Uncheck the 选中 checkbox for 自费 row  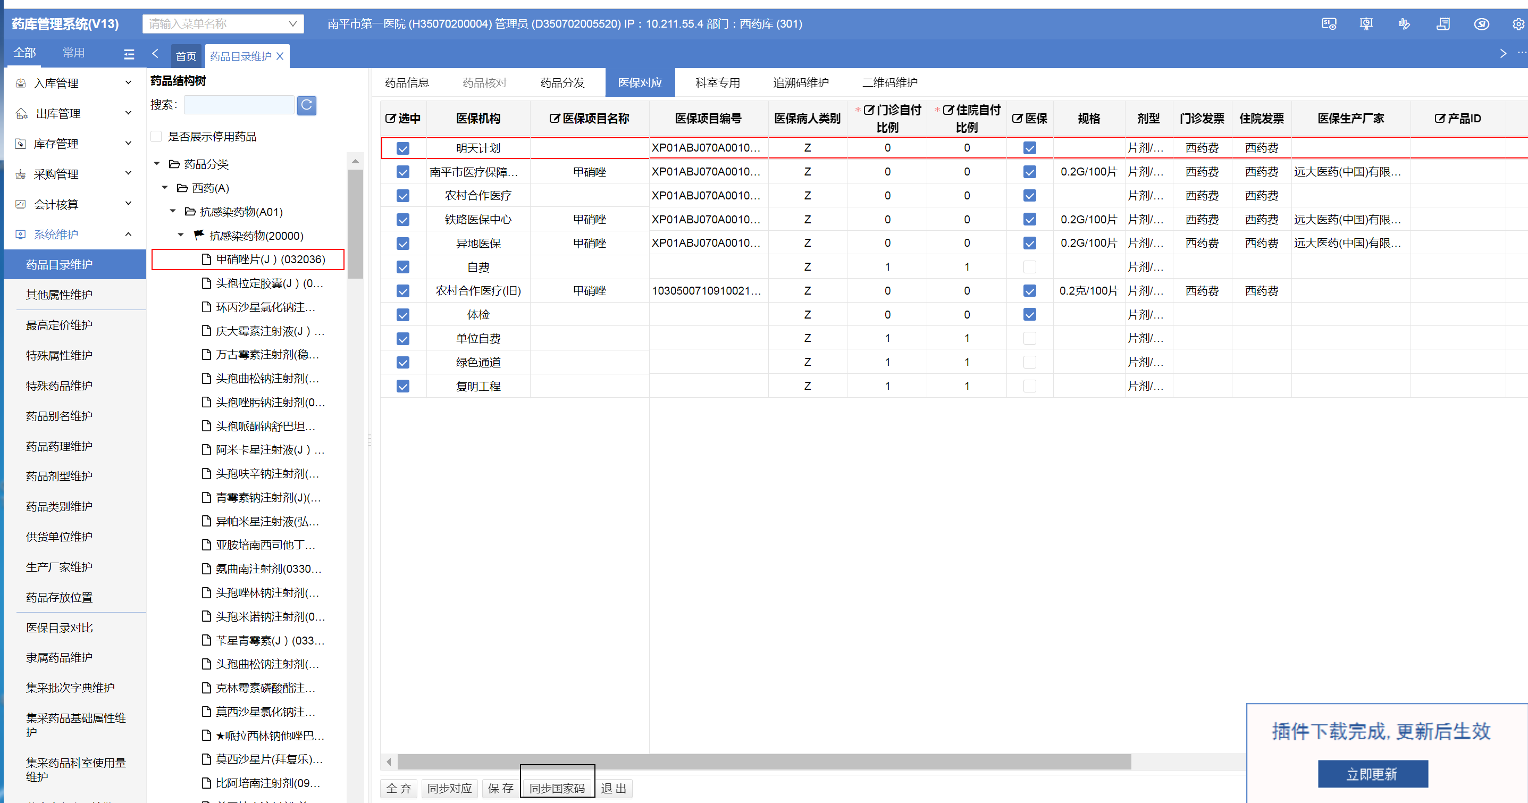pyautogui.click(x=403, y=267)
